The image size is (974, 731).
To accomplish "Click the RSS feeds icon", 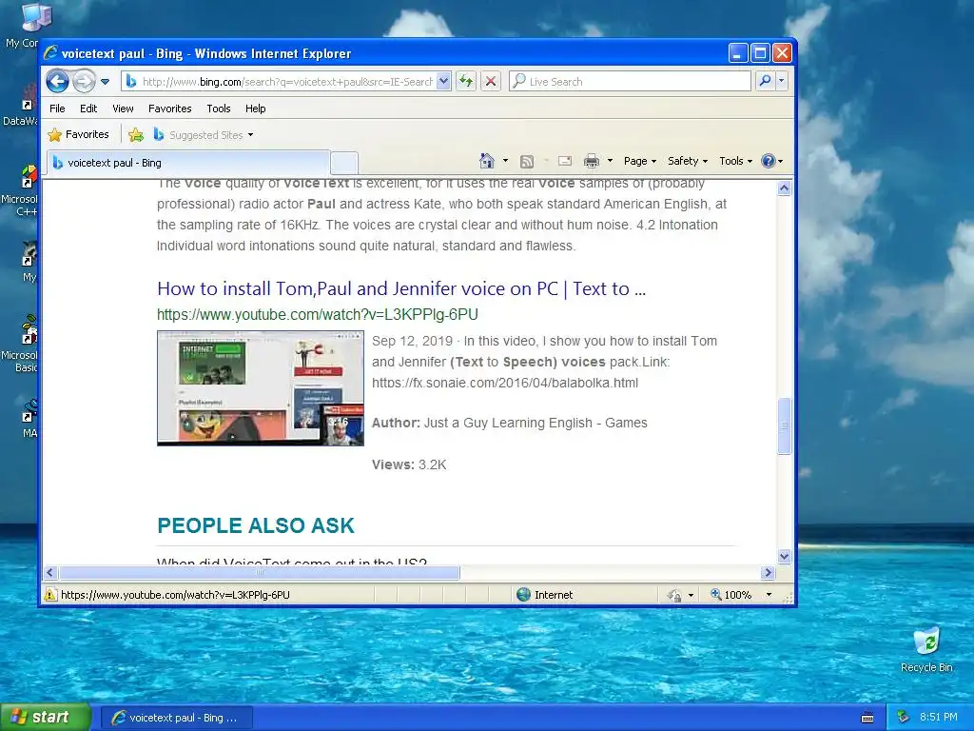I will (x=527, y=162).
